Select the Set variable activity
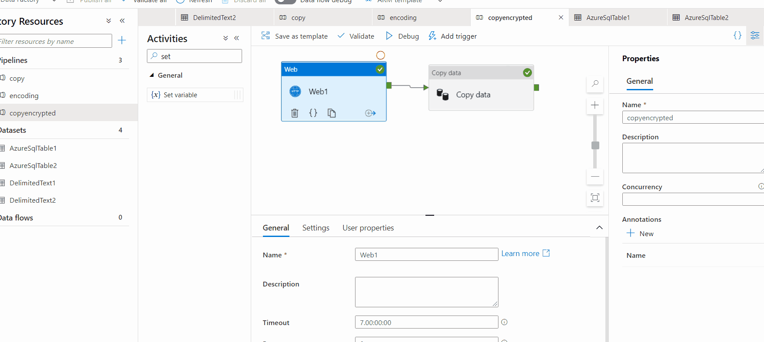Viewport: 764px width, 342px height. [x=195, y=95]
